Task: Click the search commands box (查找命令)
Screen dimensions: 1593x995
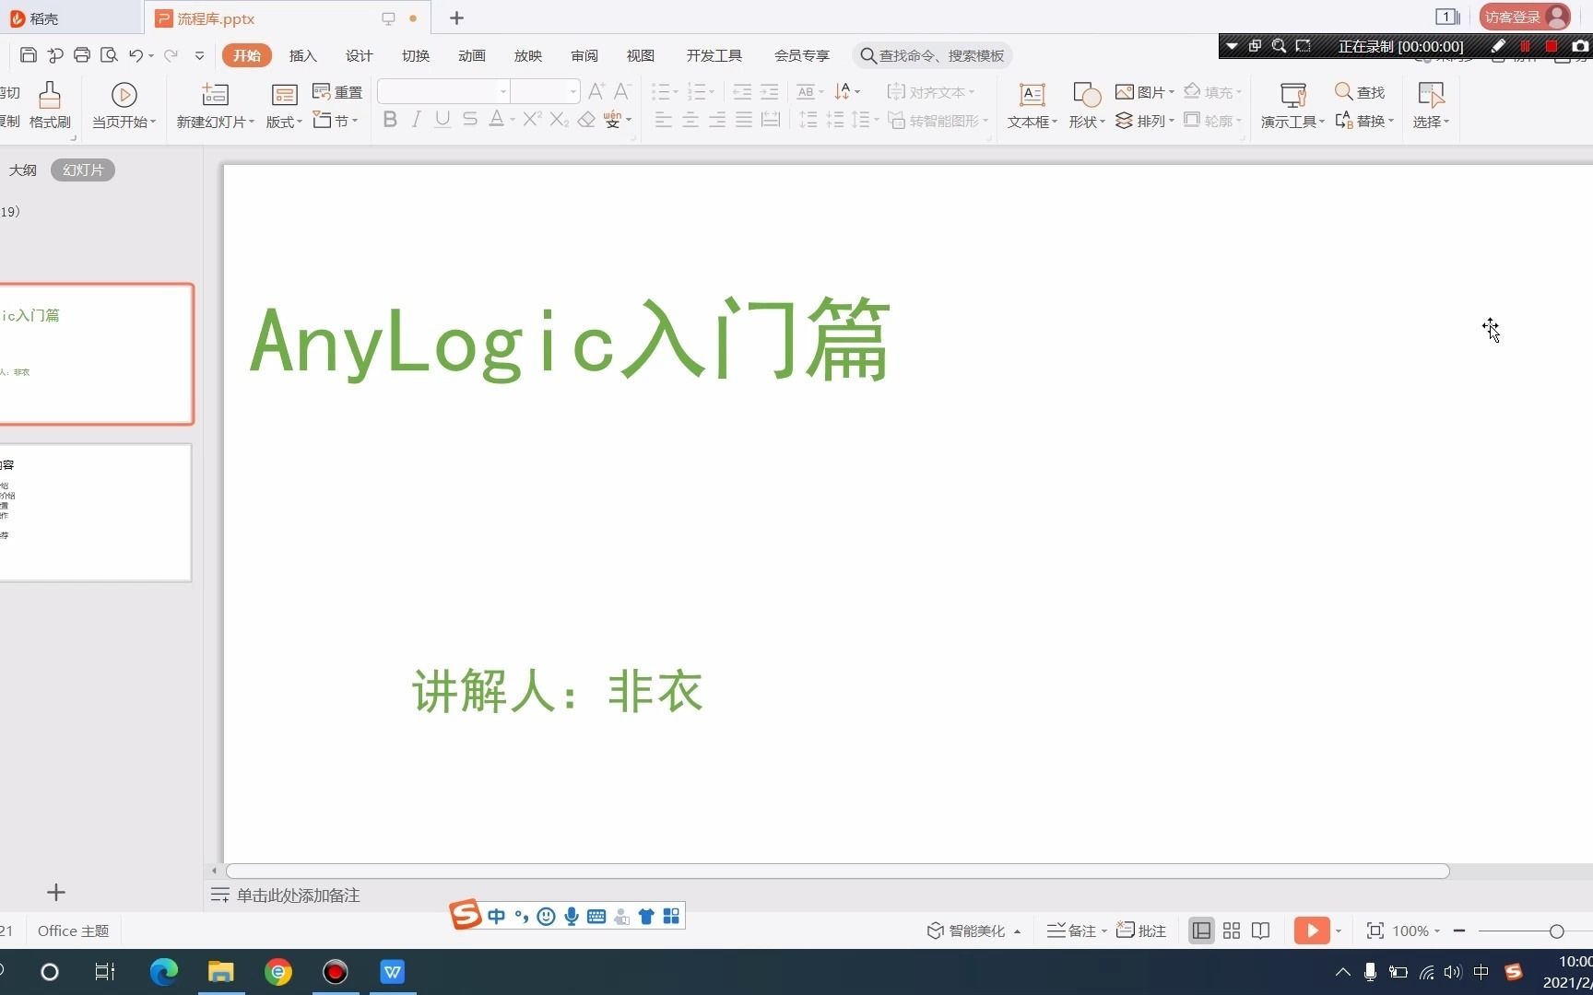Action: click(931, 55)
